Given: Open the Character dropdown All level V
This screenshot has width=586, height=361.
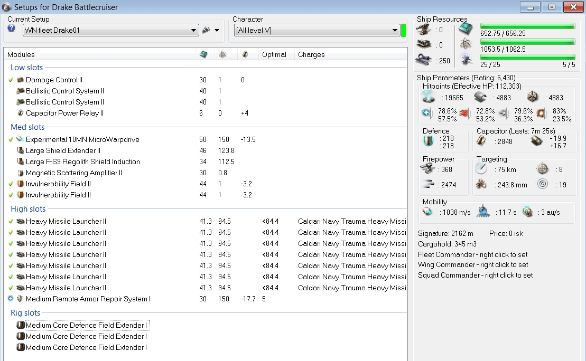Looking at the screenshot, I should point(317,30).
